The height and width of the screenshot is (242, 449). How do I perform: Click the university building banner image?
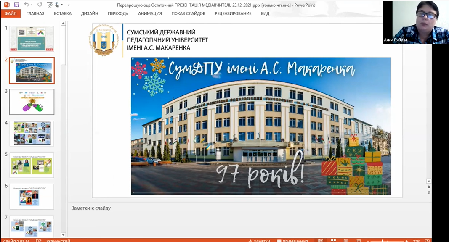coord(261,126)
